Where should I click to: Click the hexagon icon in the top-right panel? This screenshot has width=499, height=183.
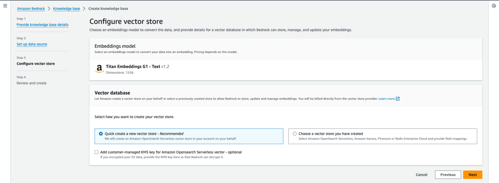494,6
